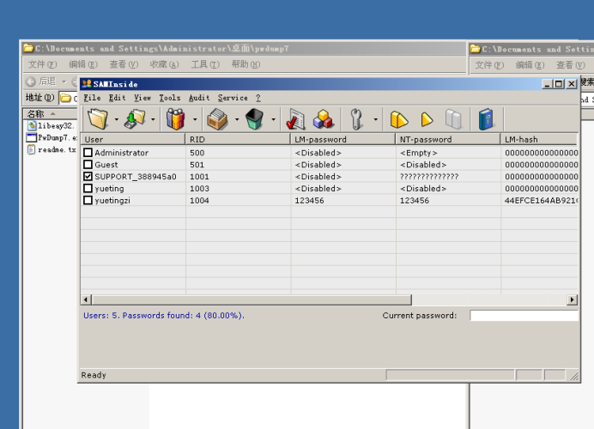The image size is (594, 429).
Task: Click the colored cubes toolbar icon
Action: (323, 119)
